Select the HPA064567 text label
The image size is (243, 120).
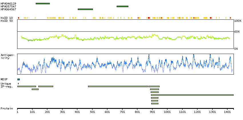[x=8, y=9]
